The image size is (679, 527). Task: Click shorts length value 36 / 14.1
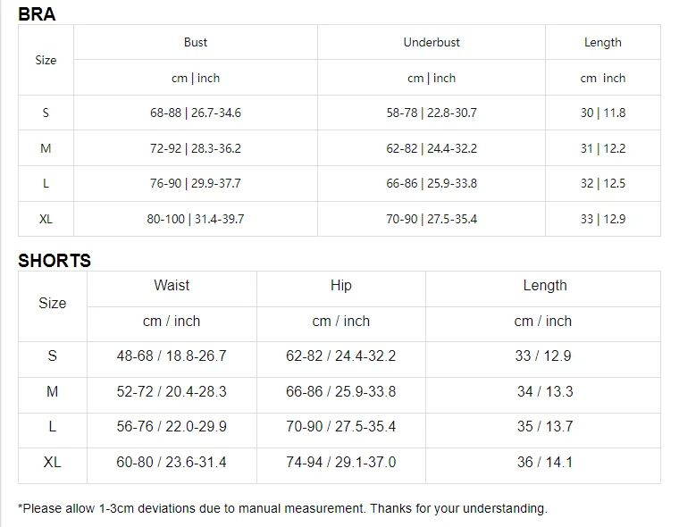click(x=545, y=462)
